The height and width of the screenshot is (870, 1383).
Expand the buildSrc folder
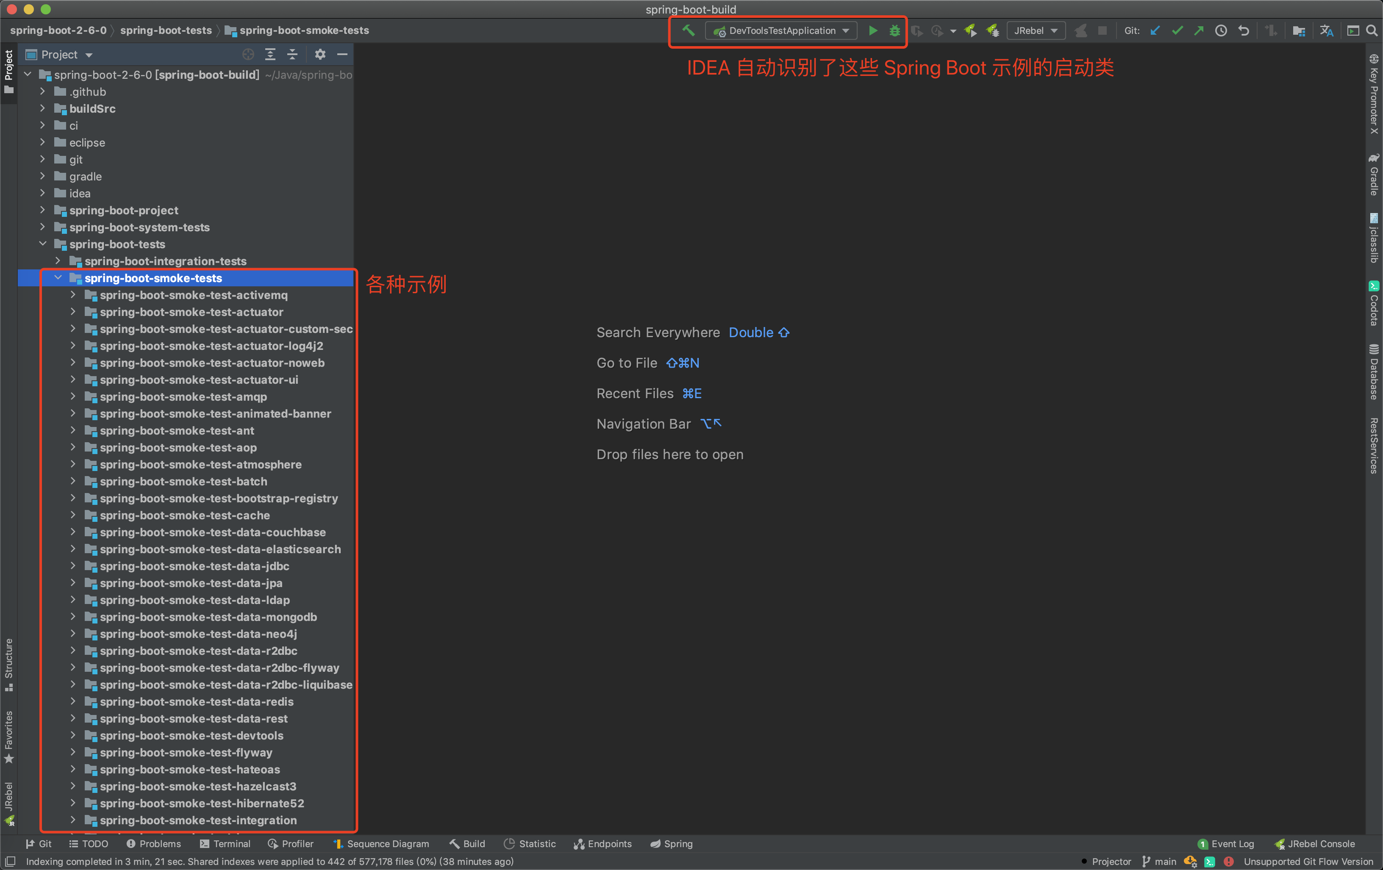click(x=43, y=108)
